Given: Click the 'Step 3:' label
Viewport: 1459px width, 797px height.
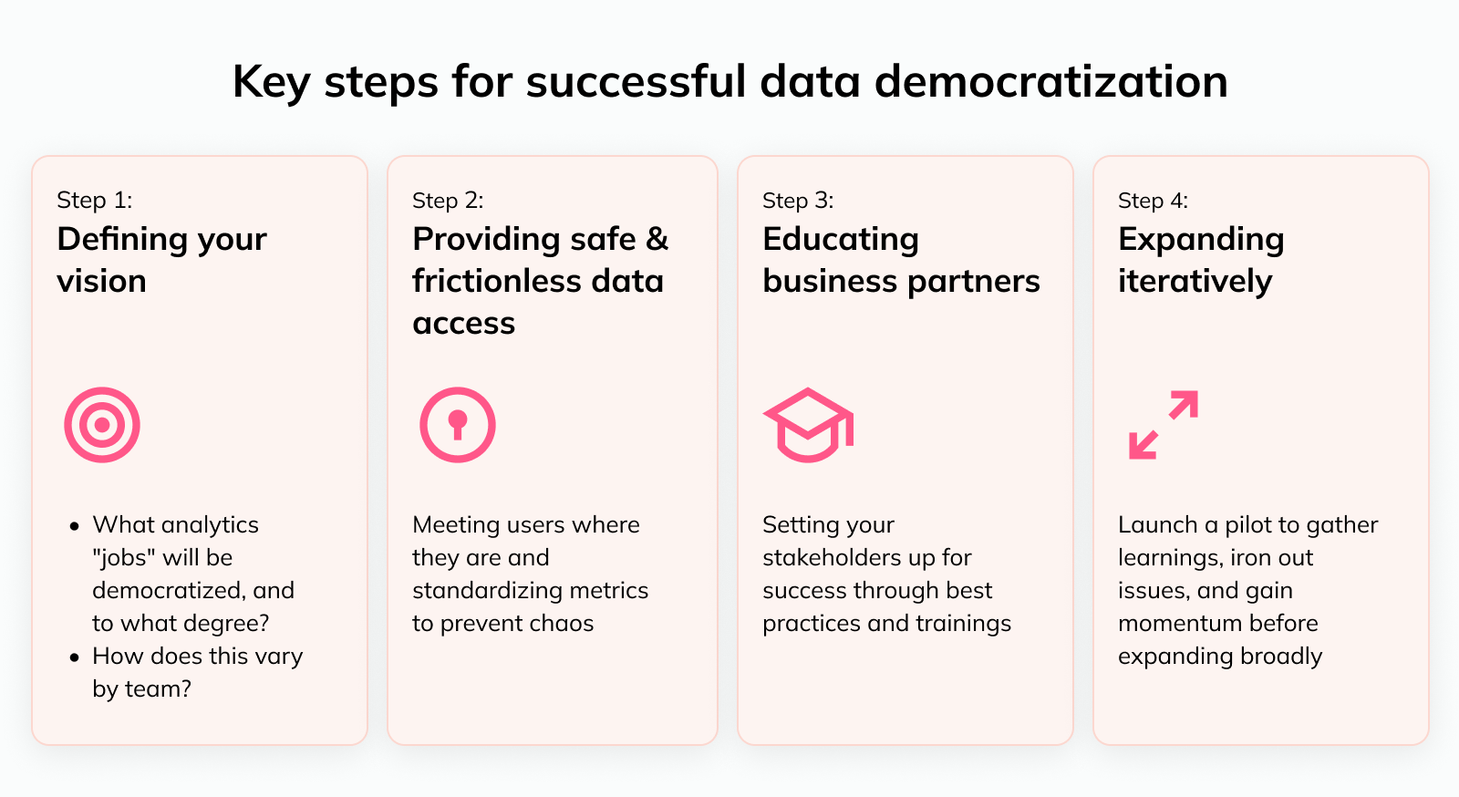Looking at the screenshot, I should (x=798, y=201).
